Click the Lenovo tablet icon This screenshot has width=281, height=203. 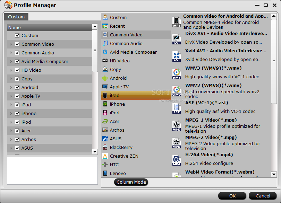[105, 173]
